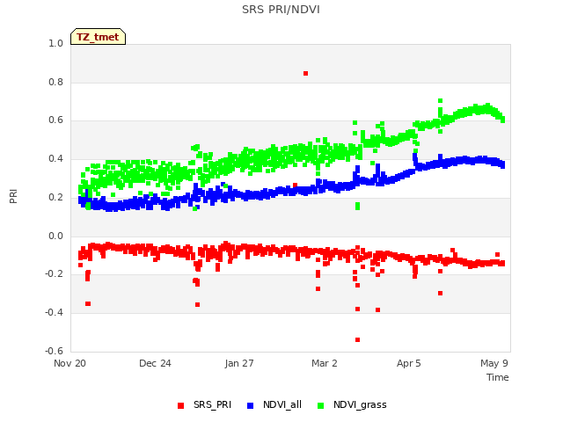Select the NDVI_all legend label
Image resolution: width=563 pixels, height=422 pixels.
tap(282, 404)
